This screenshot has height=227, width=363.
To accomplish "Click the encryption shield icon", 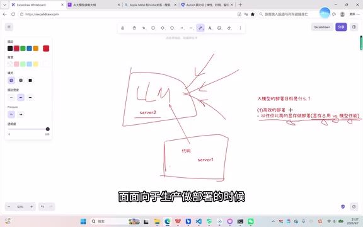I will click(x=343, y=207).
